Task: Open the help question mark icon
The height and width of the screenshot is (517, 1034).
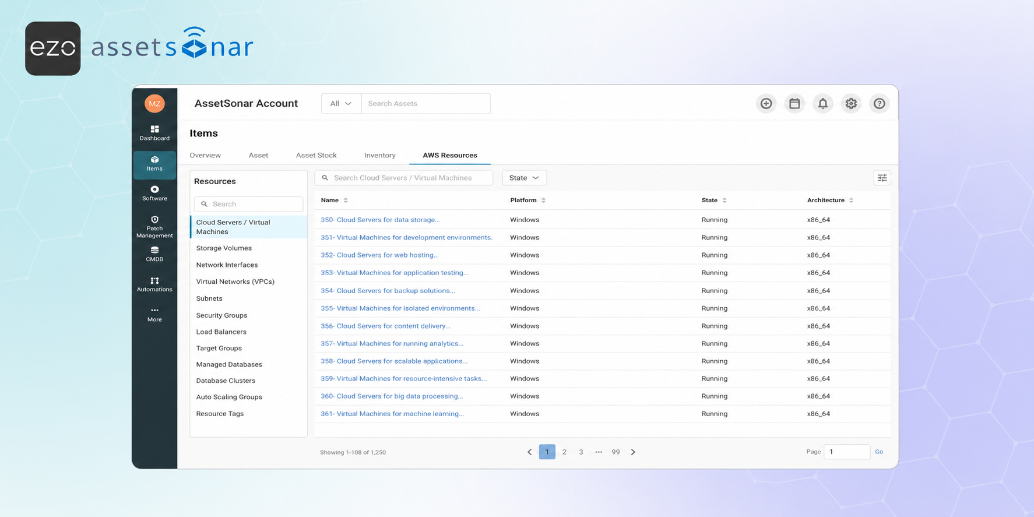Action: point(879,104)
